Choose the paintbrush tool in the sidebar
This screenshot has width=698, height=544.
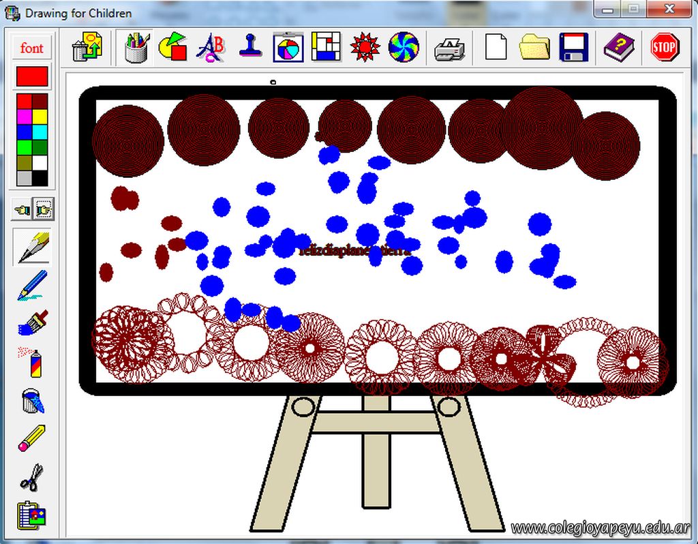point(32,322)
